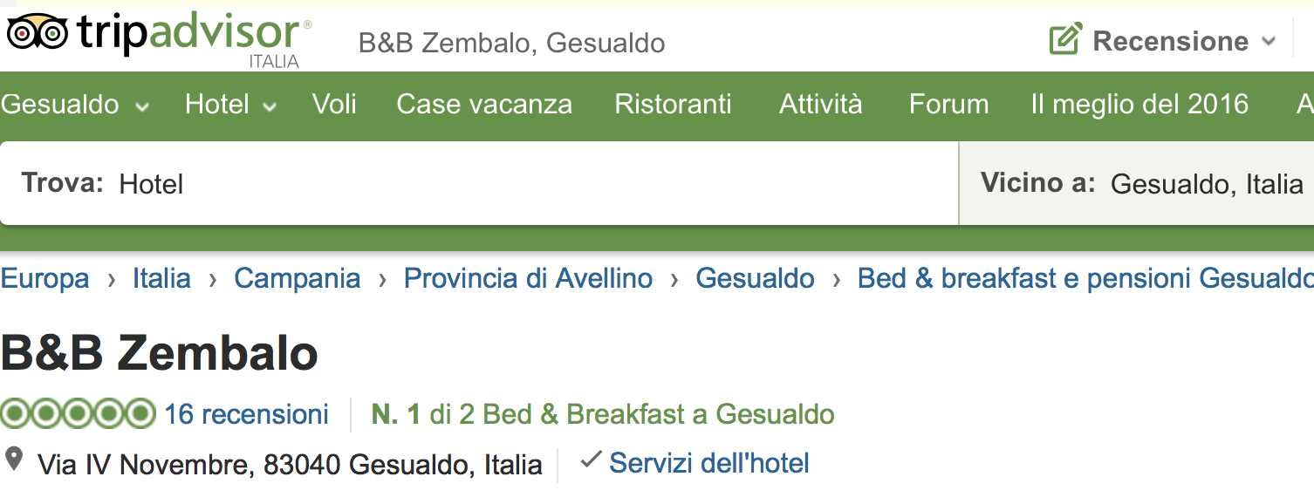Select Case vacanza in navigation bar
The height and width of the screenshot is (504, 1314).
point(484,105)
